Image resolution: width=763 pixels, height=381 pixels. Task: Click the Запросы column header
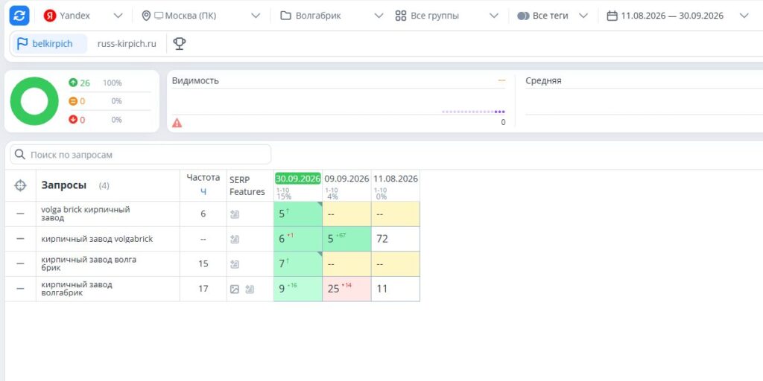pos(64,185)
